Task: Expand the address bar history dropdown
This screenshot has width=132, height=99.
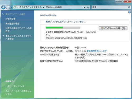Action: (x=84, y=7)
